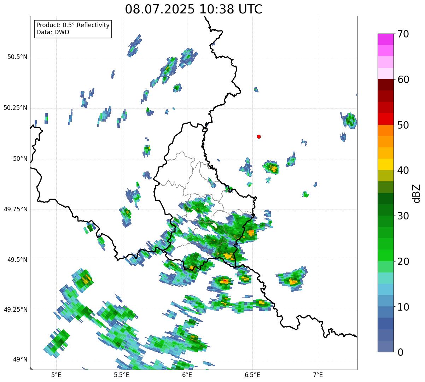Screen dimensions: 425x382
Task: Click colorbar tick label 10
Action: pos(403,307)
